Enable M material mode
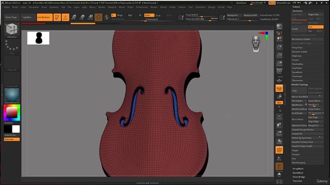This screenshot has width=330, height=185. point(140,15)
